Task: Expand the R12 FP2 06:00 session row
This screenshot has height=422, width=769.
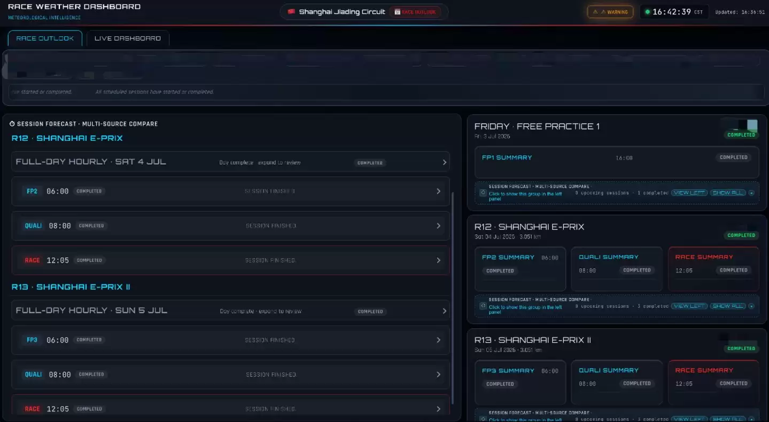Action: click(230, 191)
